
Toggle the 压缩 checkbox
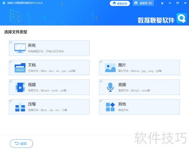(x=11, y=101)
